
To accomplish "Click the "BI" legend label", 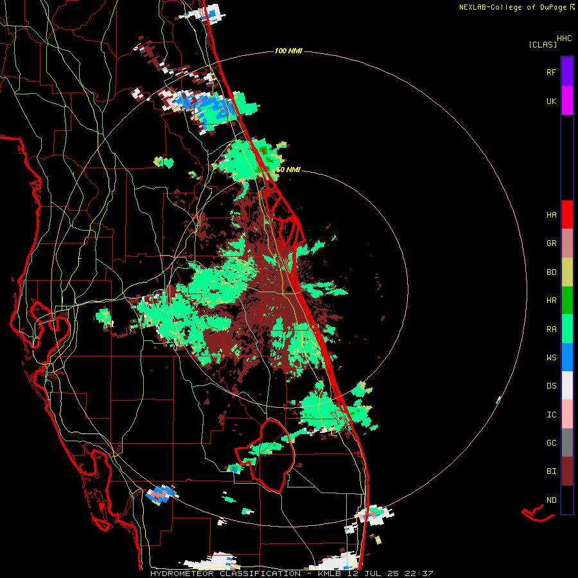I will click(x=551, y=471).
